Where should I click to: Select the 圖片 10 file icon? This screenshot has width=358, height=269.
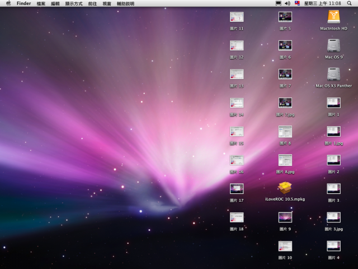pyautogui.click(x=285, y=246)
